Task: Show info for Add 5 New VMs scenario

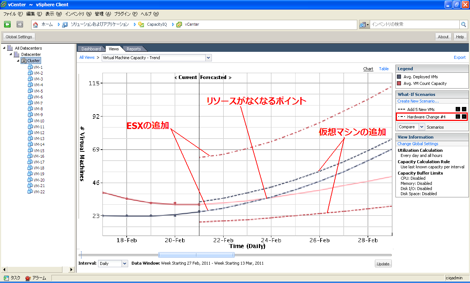Action: (458, 110)
